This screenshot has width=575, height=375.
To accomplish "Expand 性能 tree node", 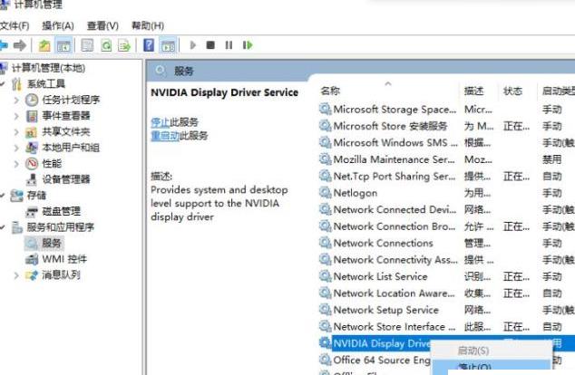I will pos(16,164).
